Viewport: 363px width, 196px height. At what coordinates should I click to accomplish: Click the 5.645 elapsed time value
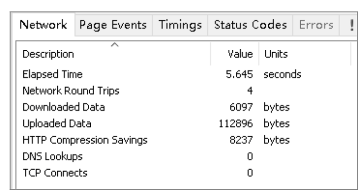239,74
